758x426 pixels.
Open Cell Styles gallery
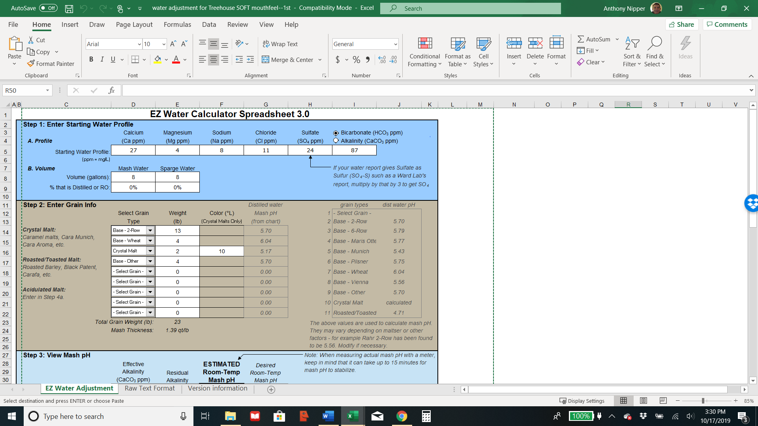484,52
